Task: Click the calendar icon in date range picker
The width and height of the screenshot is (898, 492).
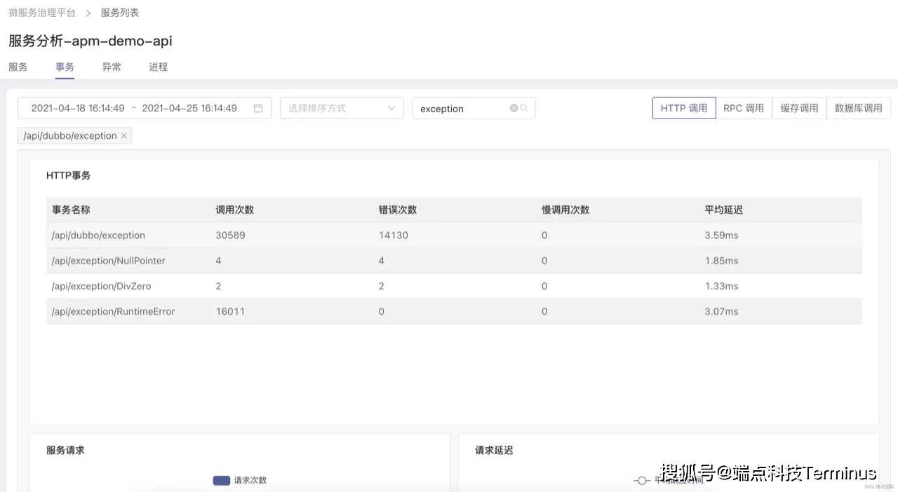Action: 258,108
